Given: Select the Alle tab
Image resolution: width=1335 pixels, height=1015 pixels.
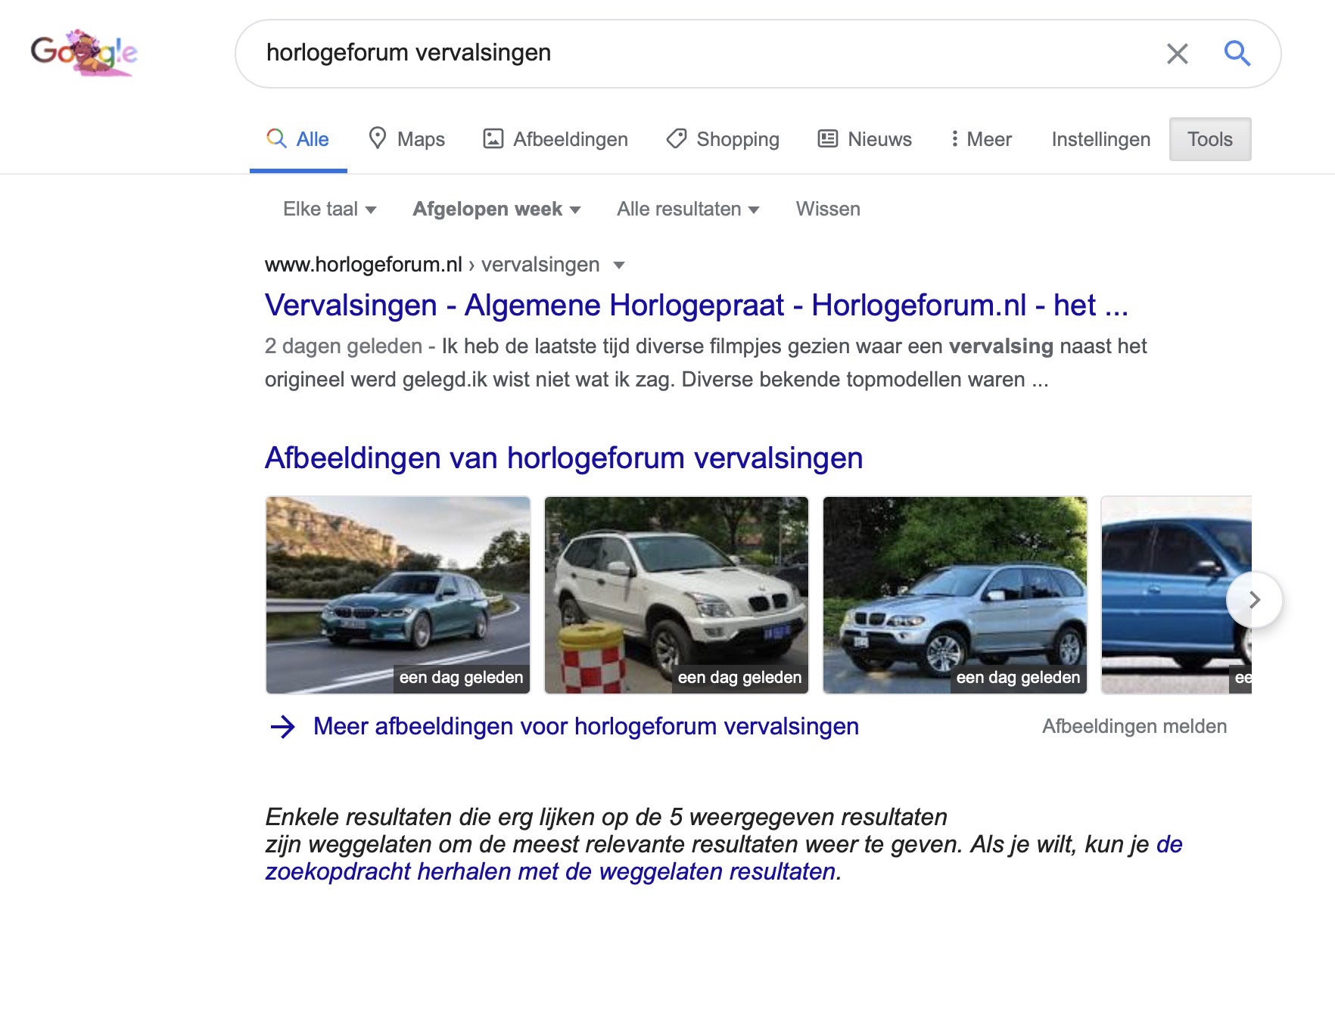Looking at the screenshot, I should [x=298, y=139].
